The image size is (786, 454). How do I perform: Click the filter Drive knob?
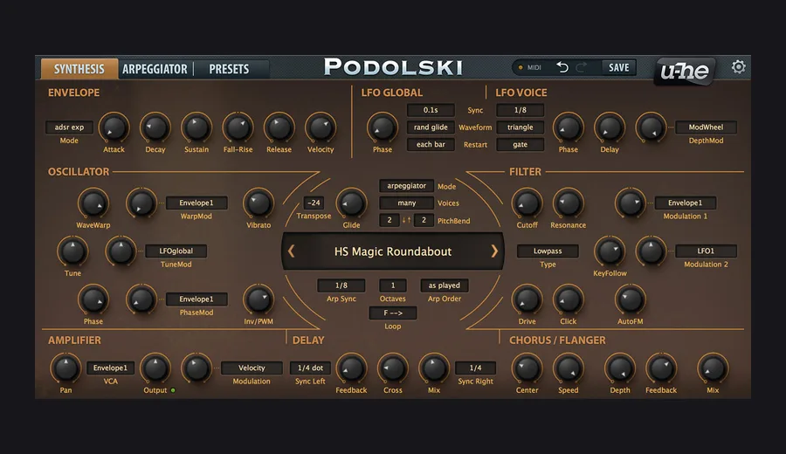(527, 299)
